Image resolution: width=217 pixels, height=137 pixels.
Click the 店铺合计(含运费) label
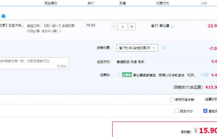[188, 87]
